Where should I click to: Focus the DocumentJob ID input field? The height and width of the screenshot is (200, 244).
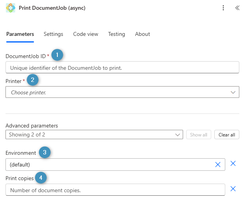pyautogui.click(x=122, y=67)
